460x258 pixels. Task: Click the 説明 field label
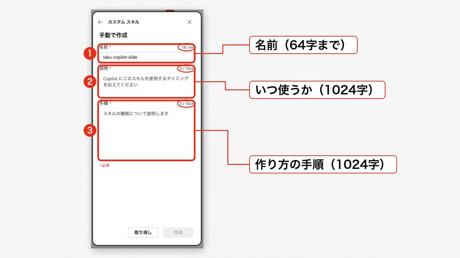104,68
